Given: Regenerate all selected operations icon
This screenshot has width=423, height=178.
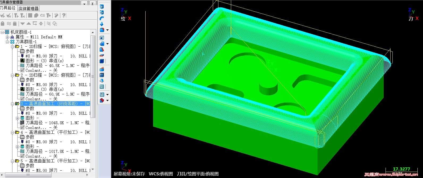Looking at the screenshot, I should 16,16.
